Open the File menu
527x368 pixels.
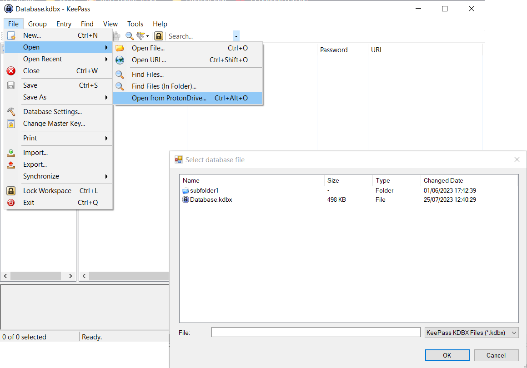click(14, 24)
